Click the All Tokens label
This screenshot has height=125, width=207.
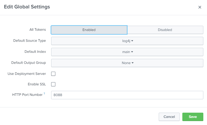point(38,30)
